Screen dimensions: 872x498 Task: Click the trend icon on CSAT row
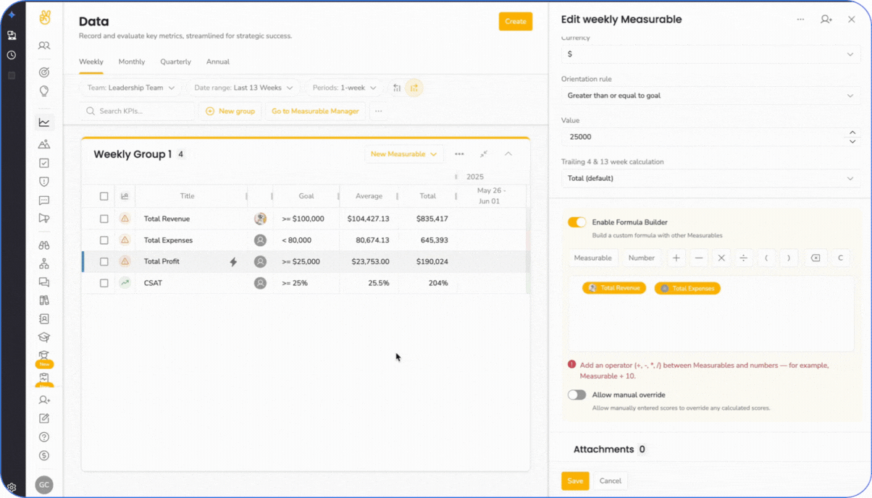tap(125, 283)
